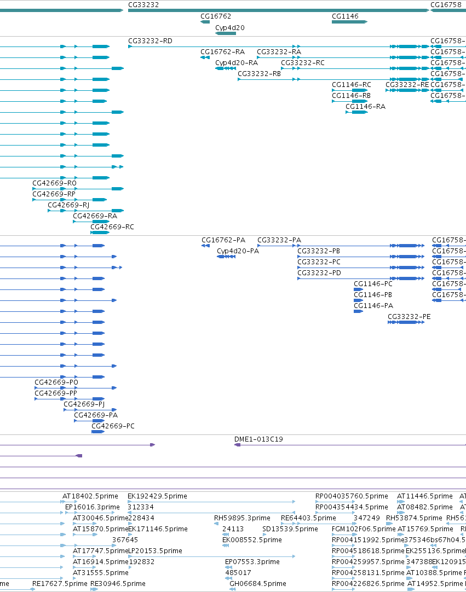Click the DME1-013C19 clone feature
Screen dimensions: 466x592
click(x=350, y=445)
